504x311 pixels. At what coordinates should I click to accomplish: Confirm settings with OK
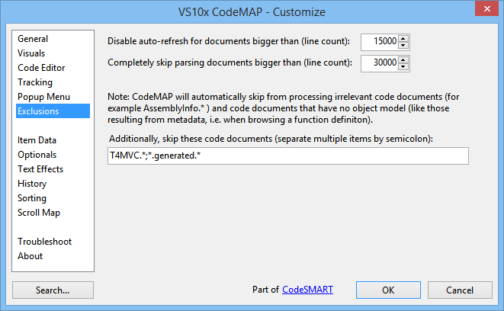coord(388,290)
